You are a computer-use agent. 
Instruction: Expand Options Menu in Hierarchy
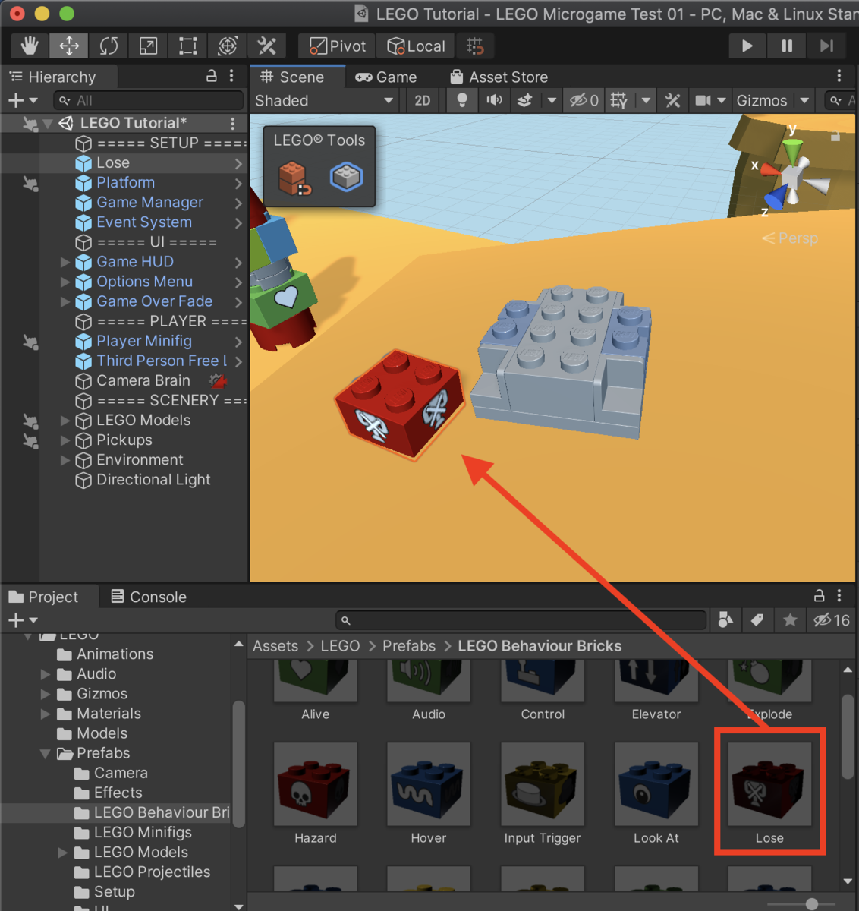[x=65, y=282]
